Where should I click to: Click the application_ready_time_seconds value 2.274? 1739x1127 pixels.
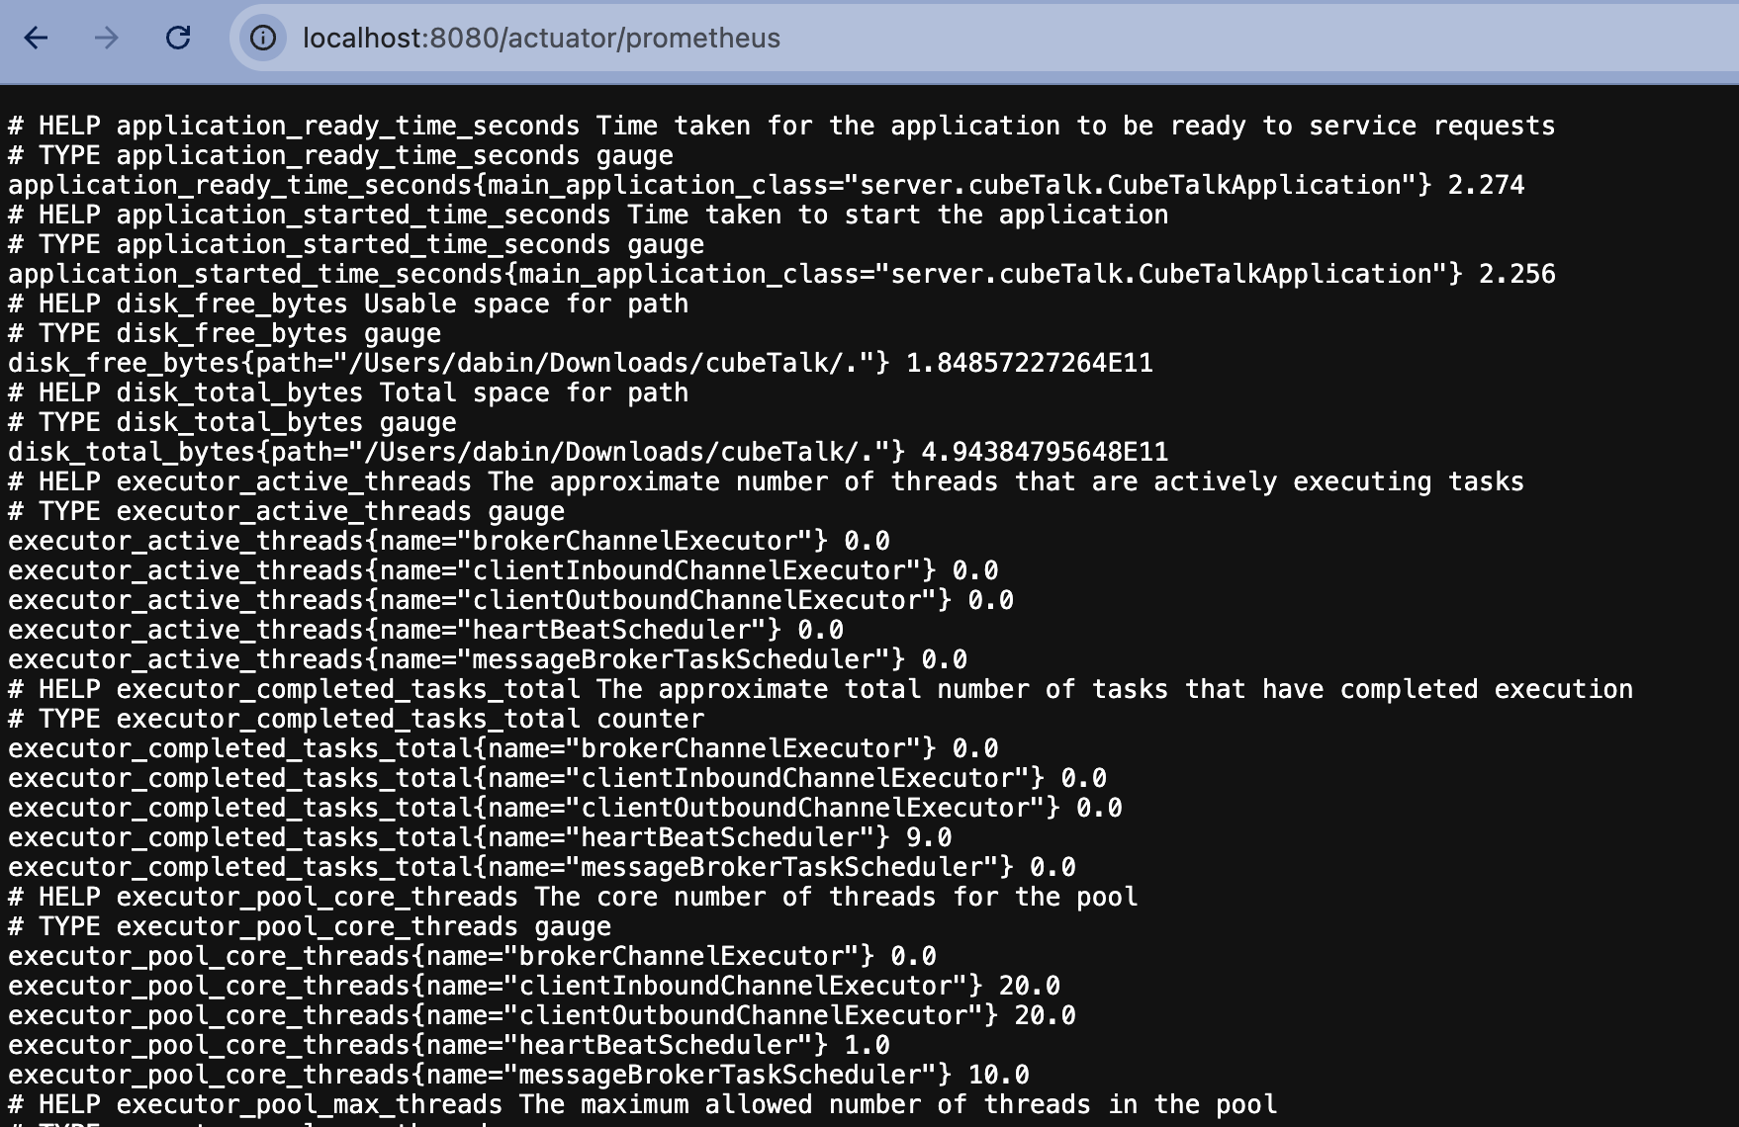[x=1486, y=185]
